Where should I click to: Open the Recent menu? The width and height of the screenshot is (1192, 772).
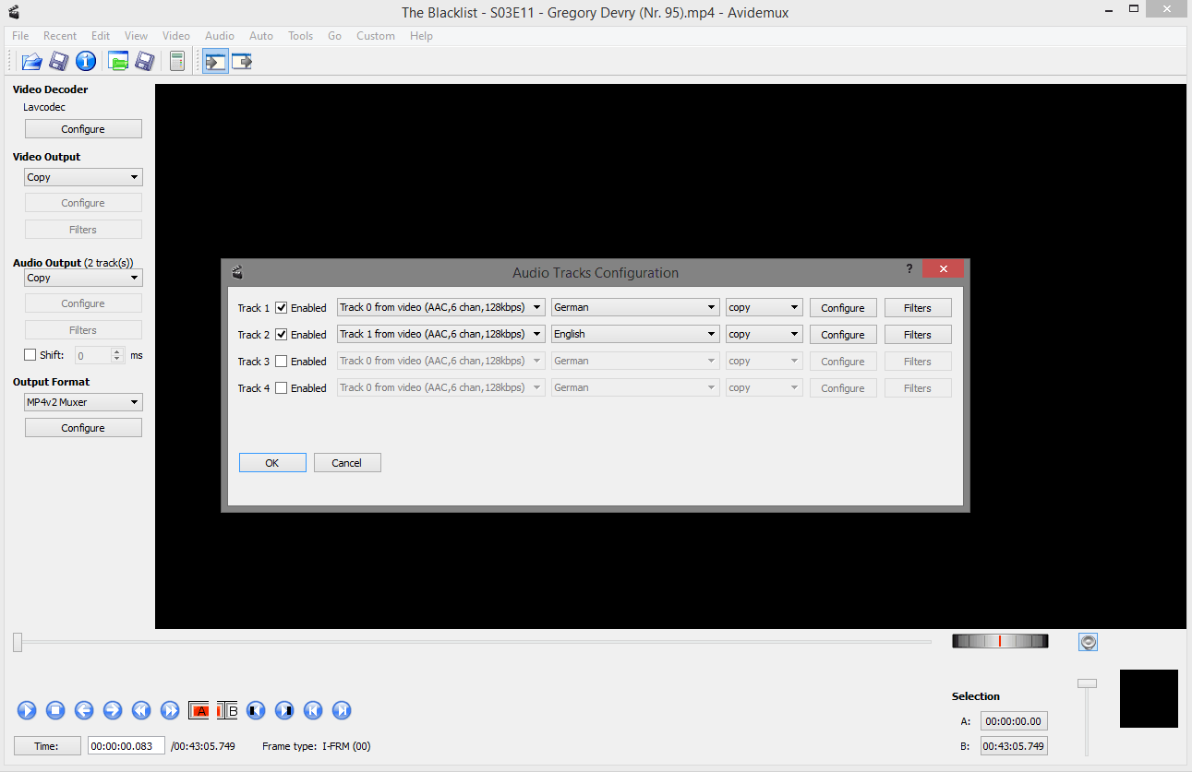coord(60,36)
